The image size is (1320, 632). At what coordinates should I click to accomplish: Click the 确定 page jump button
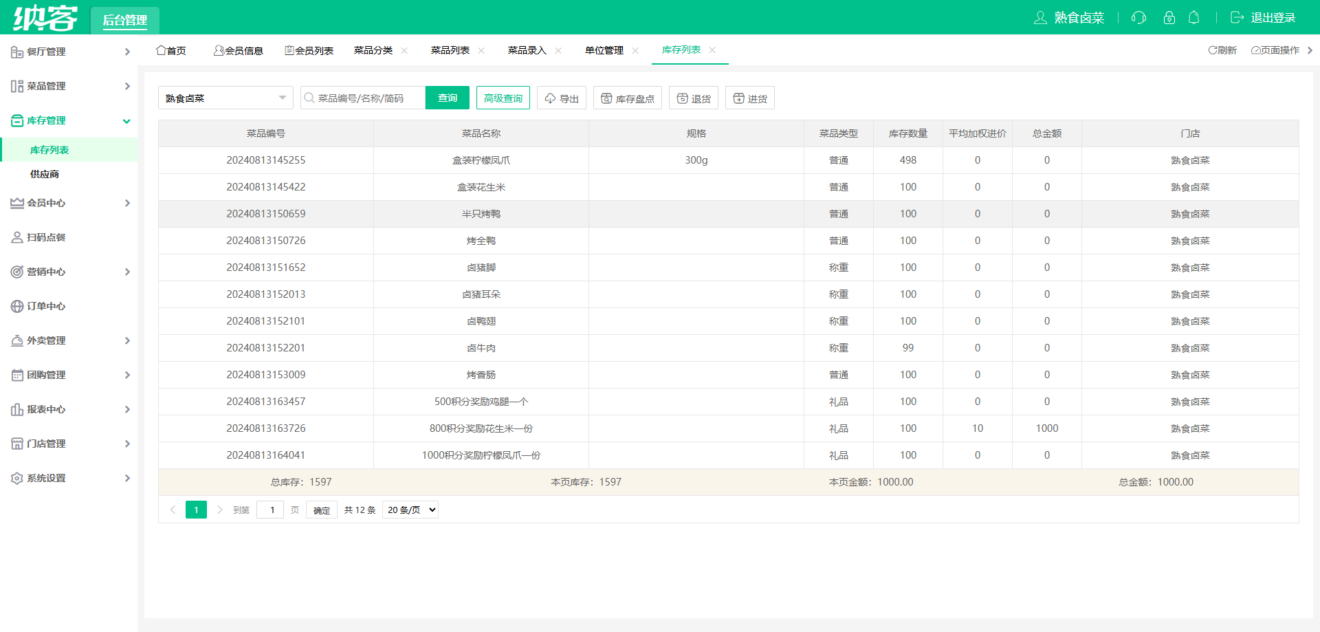click(x=322, y=510)
